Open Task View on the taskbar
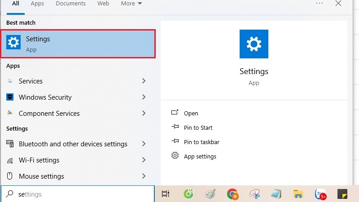 (166, 194)
